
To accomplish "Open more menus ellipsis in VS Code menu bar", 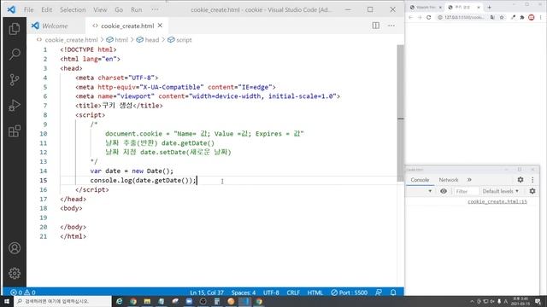I will [155, 9].
